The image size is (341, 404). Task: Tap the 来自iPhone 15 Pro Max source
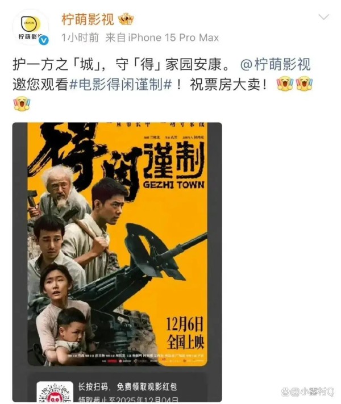point(162,38)
